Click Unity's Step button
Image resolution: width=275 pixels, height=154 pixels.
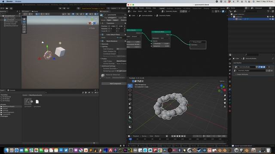[x=68, y=8]
